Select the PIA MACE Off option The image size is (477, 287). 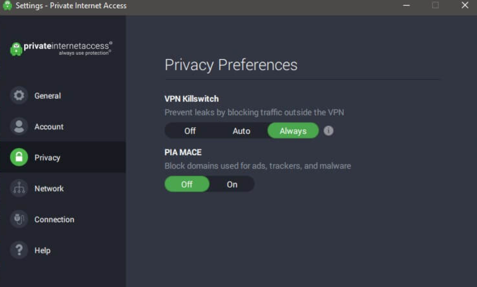pyautogui.click(x=187, y=184)
